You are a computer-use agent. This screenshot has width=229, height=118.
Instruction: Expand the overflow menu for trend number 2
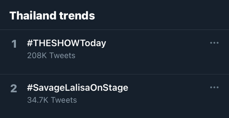[x=214, y=87]
